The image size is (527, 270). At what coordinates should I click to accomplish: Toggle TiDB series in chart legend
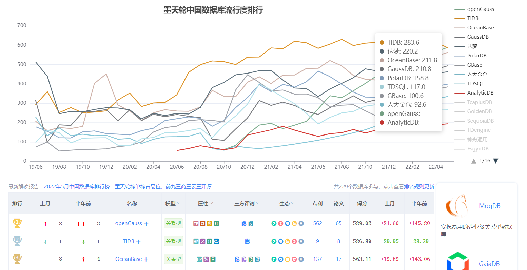tap(467, 18)
